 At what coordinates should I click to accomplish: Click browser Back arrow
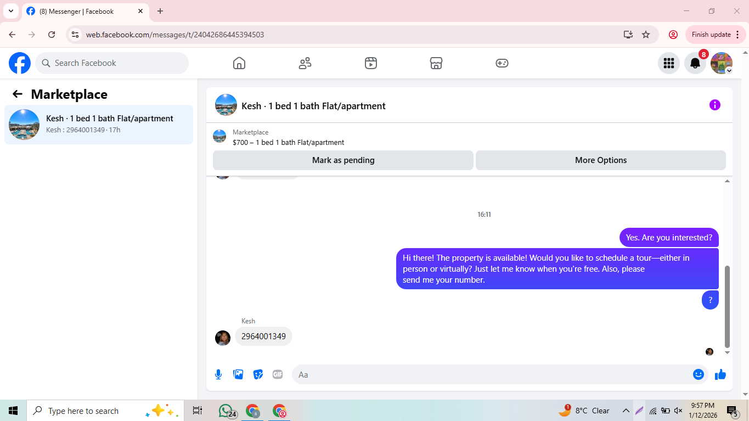click(x=12, y=35)
